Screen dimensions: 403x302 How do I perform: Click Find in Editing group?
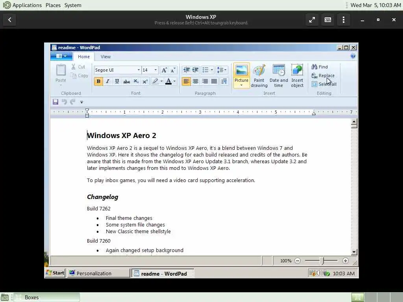320,67
